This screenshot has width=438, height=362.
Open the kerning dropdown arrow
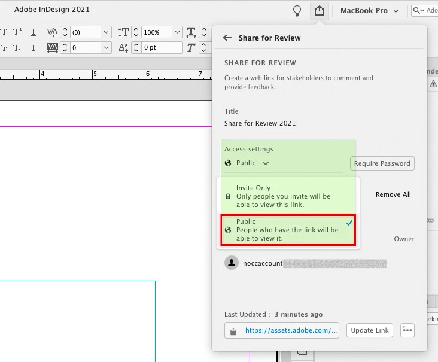coord(106,32)
